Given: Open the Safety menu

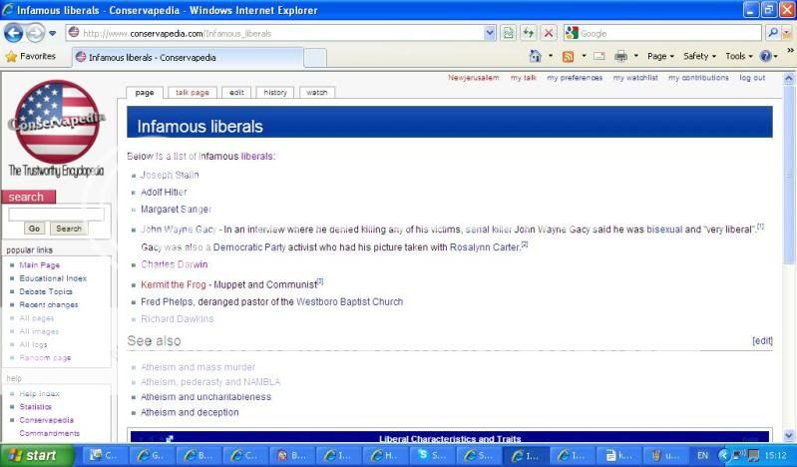Looking at the screenshot, I should coord(699,57).
